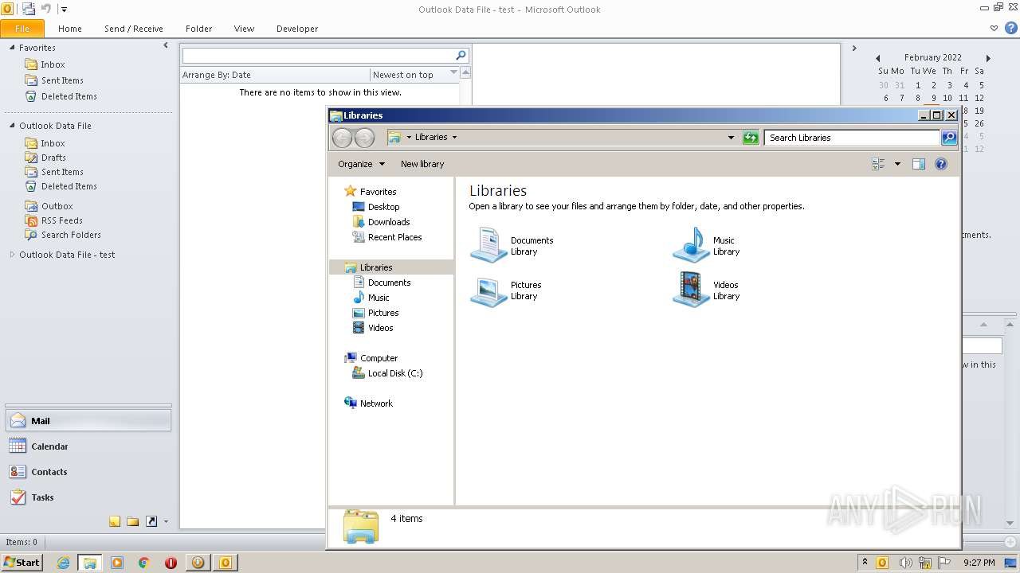The height and width of the screenshot is (573, 1020).
Task: Select Drafts folder in Outlook
Action: [x=53, y=158]
